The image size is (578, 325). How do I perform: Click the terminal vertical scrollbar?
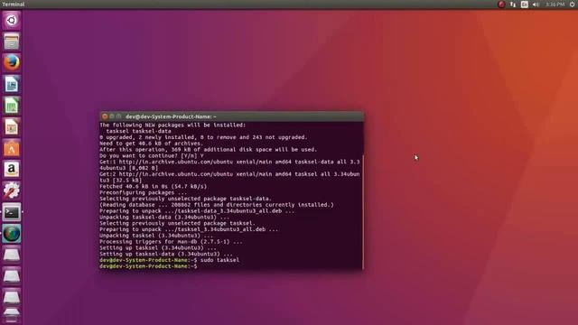click(x=363, y=212)
